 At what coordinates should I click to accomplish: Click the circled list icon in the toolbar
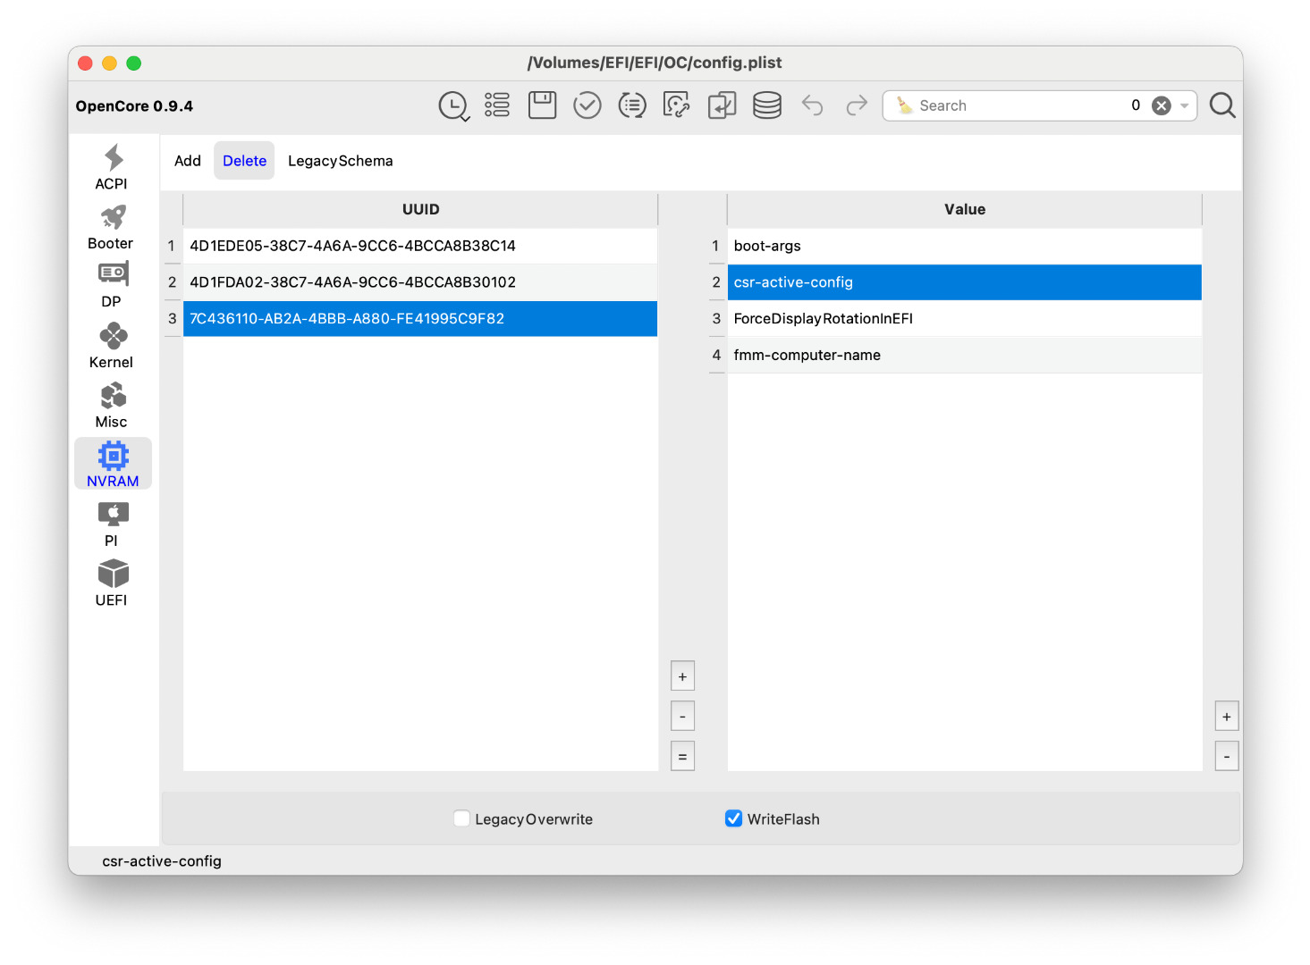[632, 105]
